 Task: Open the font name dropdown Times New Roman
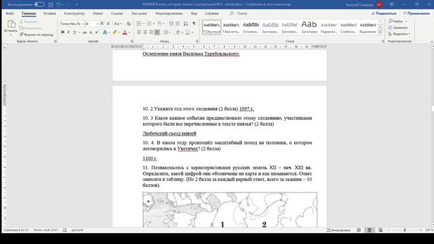(82, 24)
